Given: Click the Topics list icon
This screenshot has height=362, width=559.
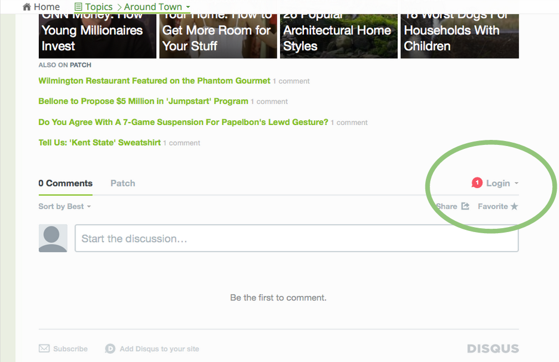Looking at the screenshot, I should coord(78,7).
